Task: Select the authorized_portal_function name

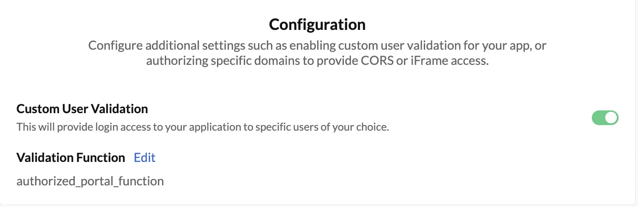Action: click(x=90, y=181)
